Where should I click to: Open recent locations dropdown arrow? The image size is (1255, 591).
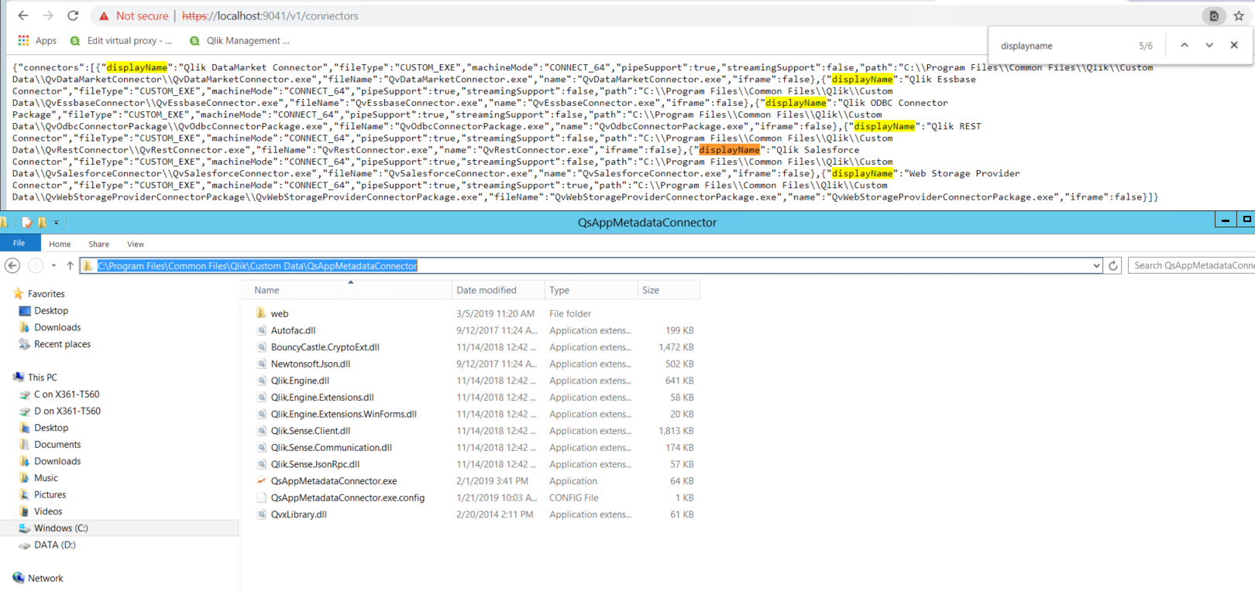(53, 265)
